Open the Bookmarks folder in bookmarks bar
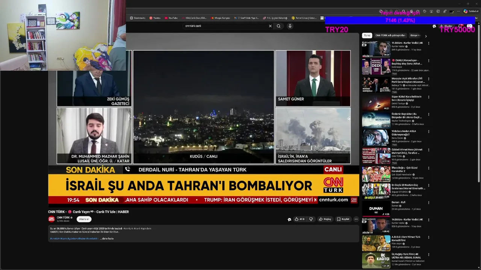Screen dimensions: 481x270 tap(138, 18)
